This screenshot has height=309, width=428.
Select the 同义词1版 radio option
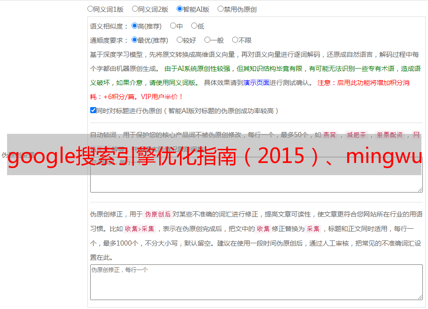90,9
